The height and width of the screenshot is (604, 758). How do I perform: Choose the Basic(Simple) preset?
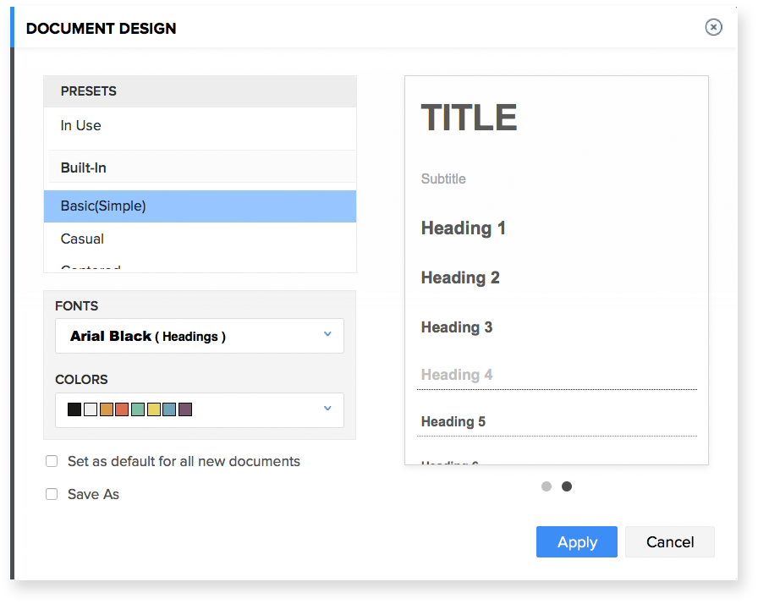click(103, 206)
